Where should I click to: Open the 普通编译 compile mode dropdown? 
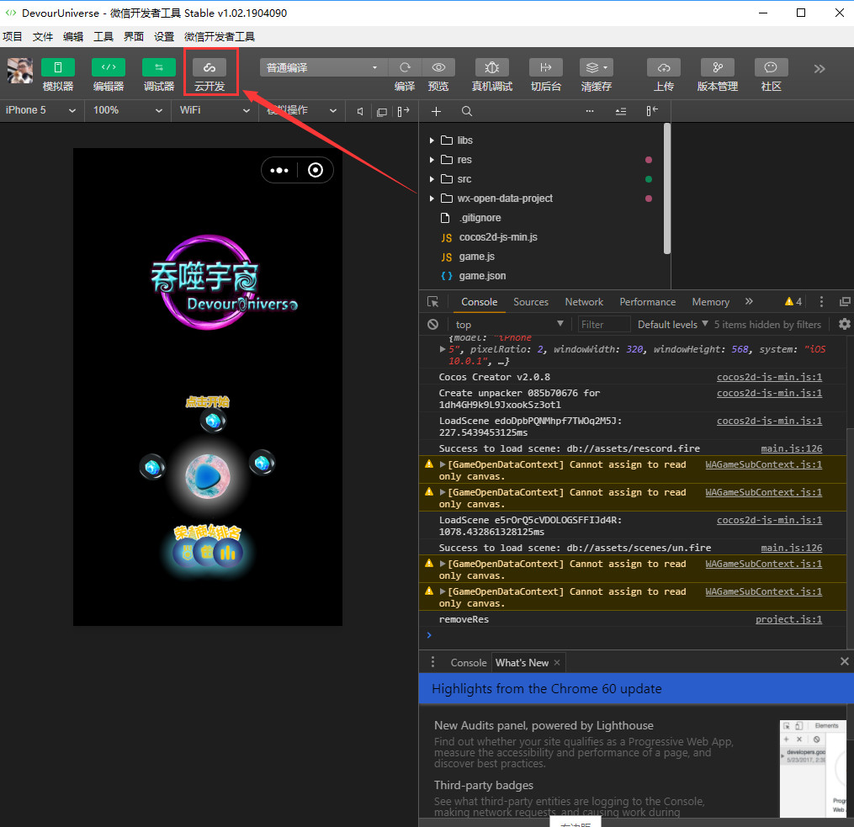click(x=324, y=67)
